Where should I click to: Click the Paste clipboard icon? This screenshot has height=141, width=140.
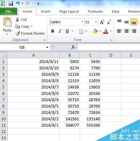click(x=7, y=22)
